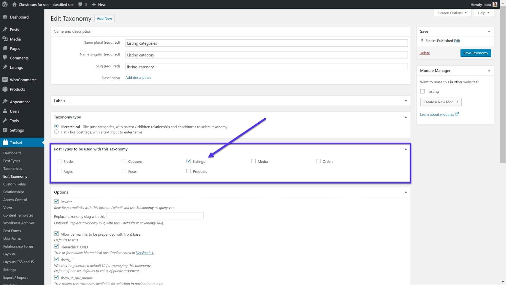Click the Views sidebar icon
The width and height of the screenshot is (506, 285).
(8, 207)
